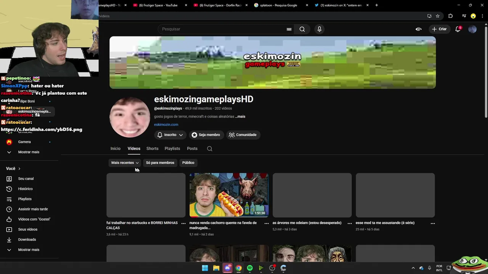
Task: Play the hot dog video thumbnail
Action: click(229, 195)
